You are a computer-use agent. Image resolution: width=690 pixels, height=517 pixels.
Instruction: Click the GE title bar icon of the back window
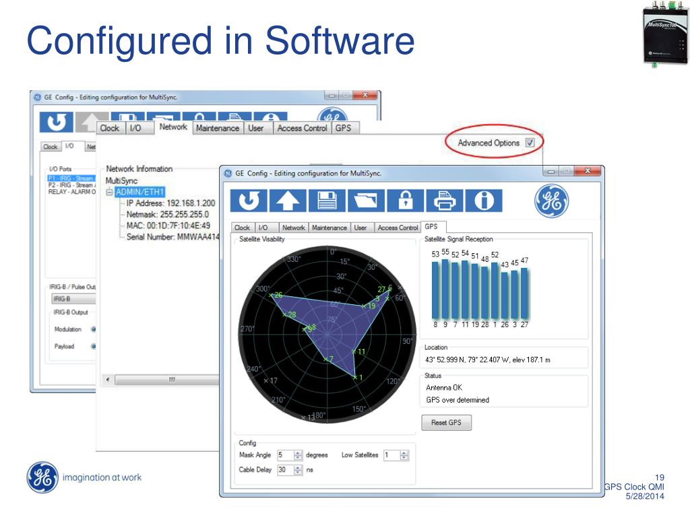(38, 97)
